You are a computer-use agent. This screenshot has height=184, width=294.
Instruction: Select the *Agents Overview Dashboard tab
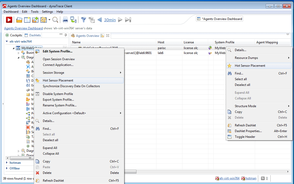pyautogui.click(x=220, y=19)
